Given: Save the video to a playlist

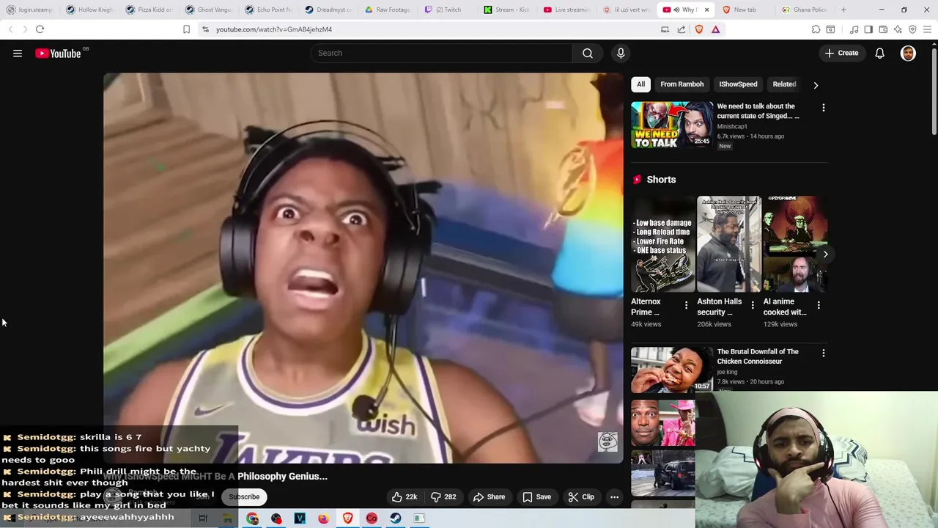Looking at the screenshot, I should 536,496.
